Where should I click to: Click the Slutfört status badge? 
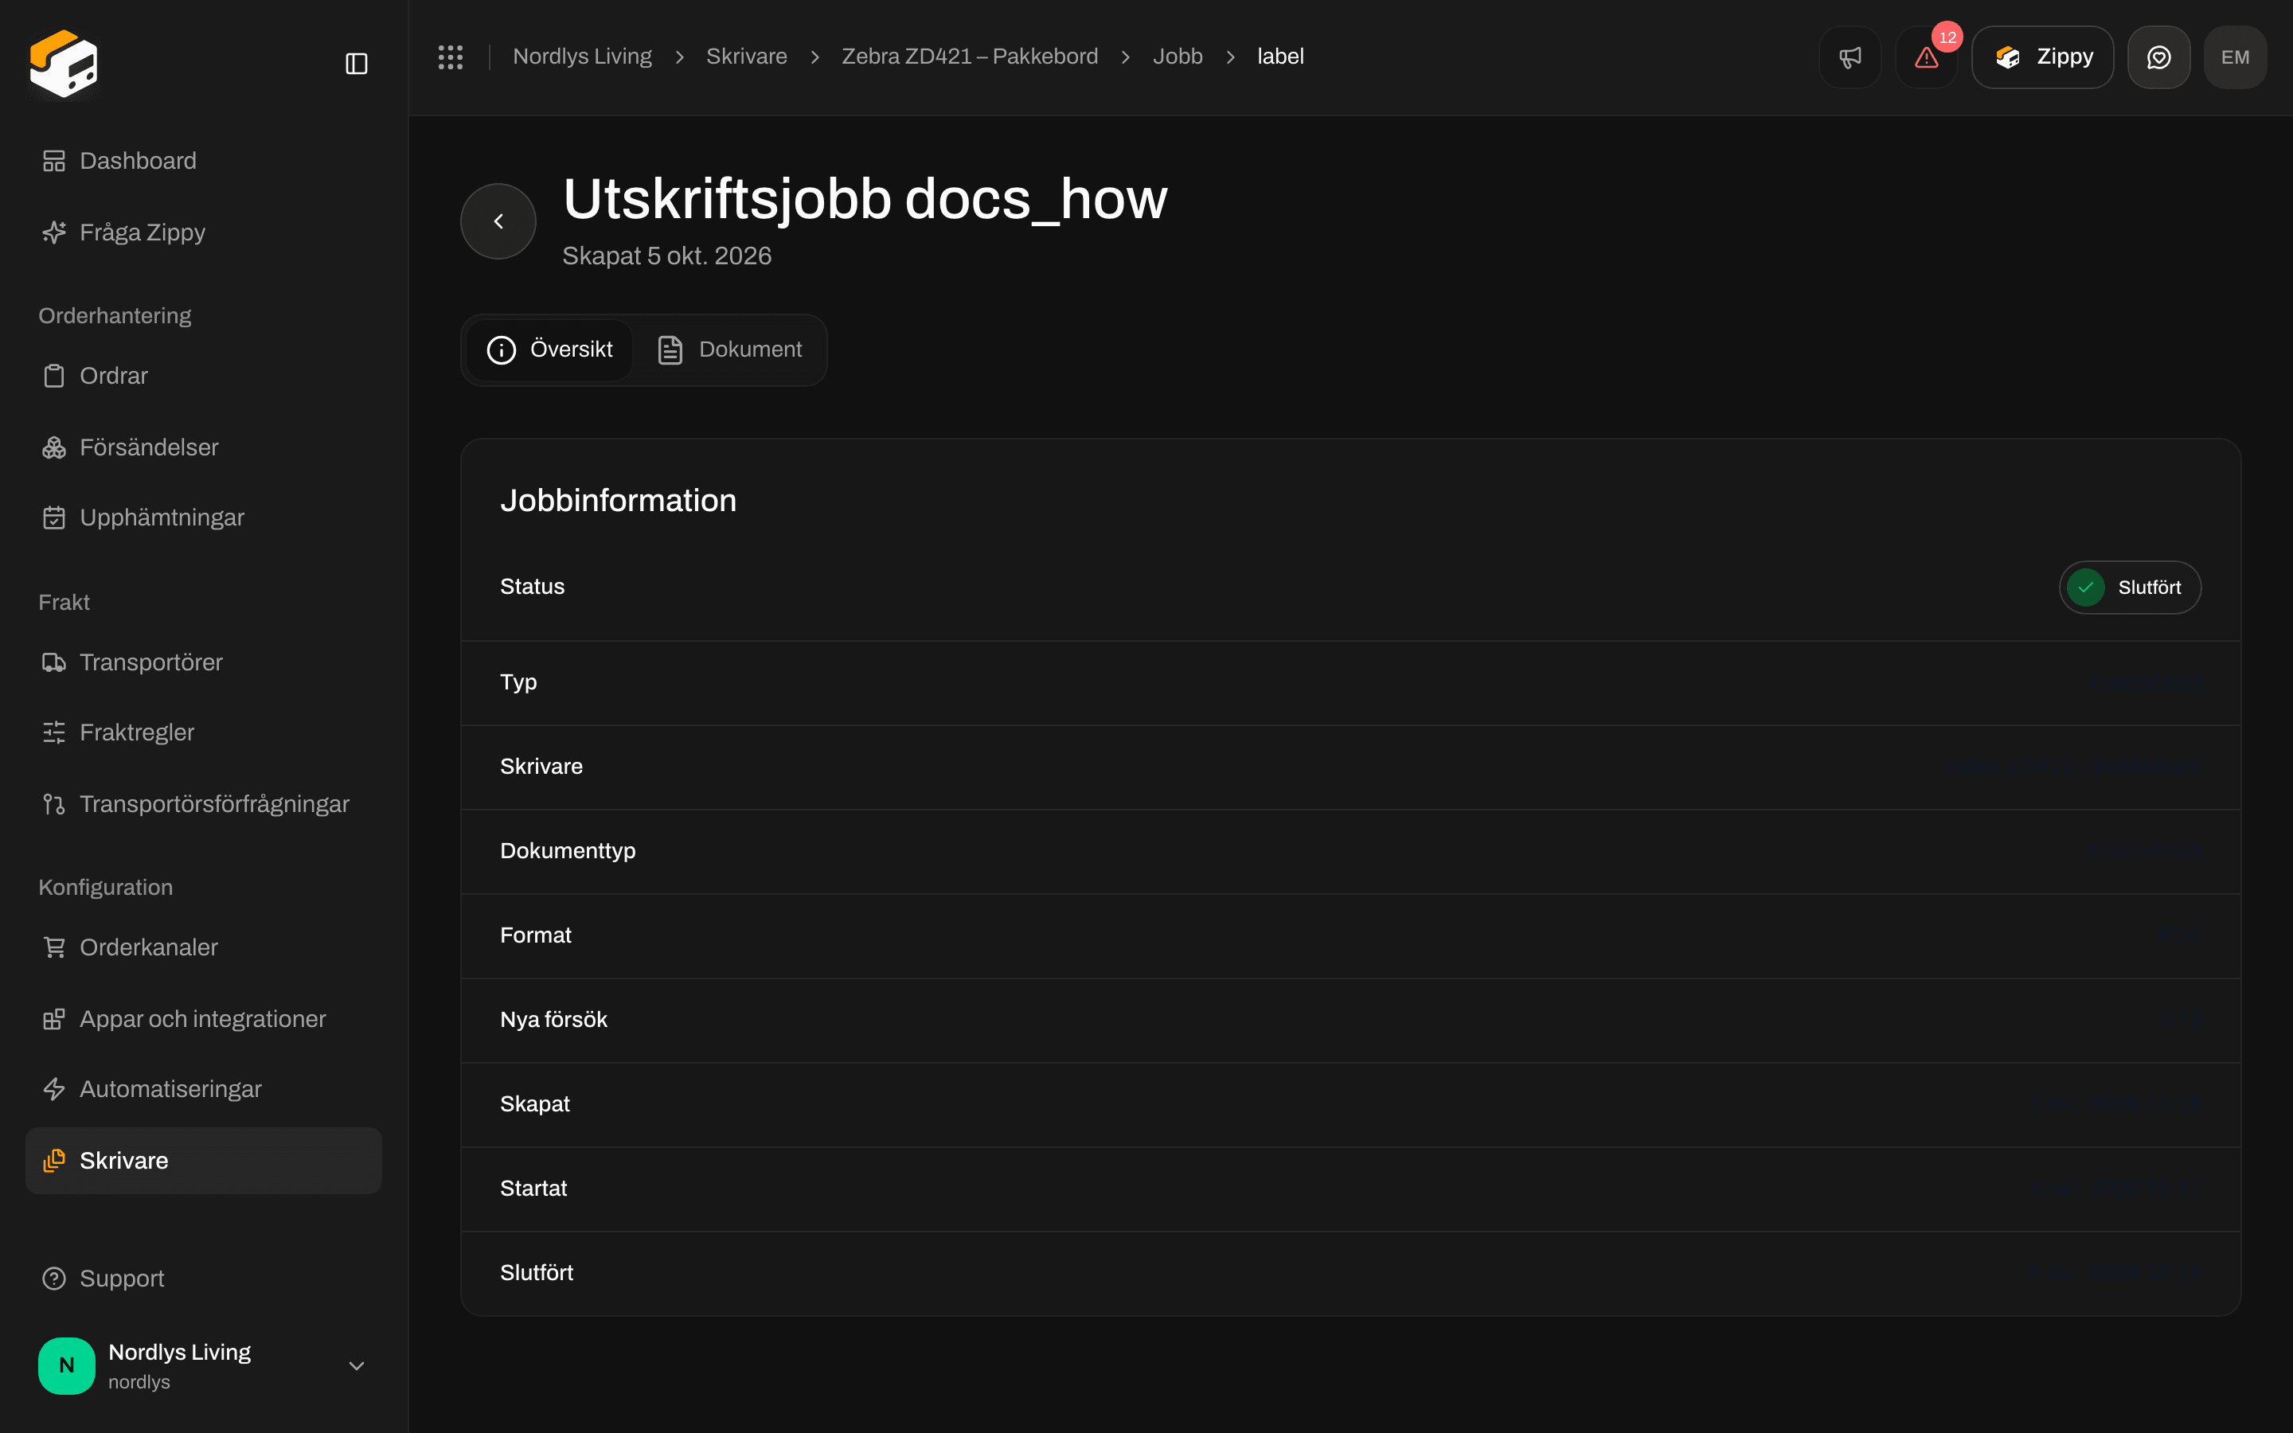tap(2129, 588)
